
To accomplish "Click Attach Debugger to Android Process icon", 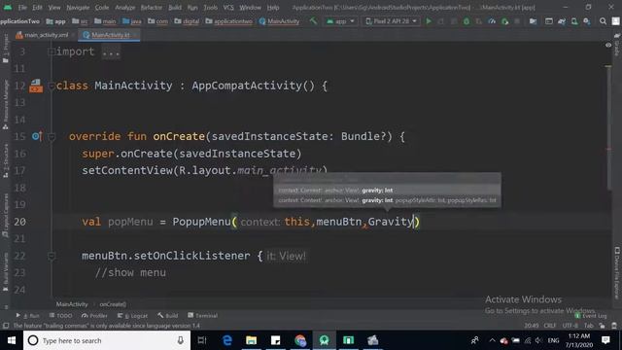I will click(505, 21).
